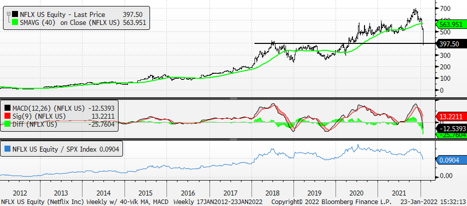Click the 2015 year label
Screen dimensions: 467x206
click(145, 193)
